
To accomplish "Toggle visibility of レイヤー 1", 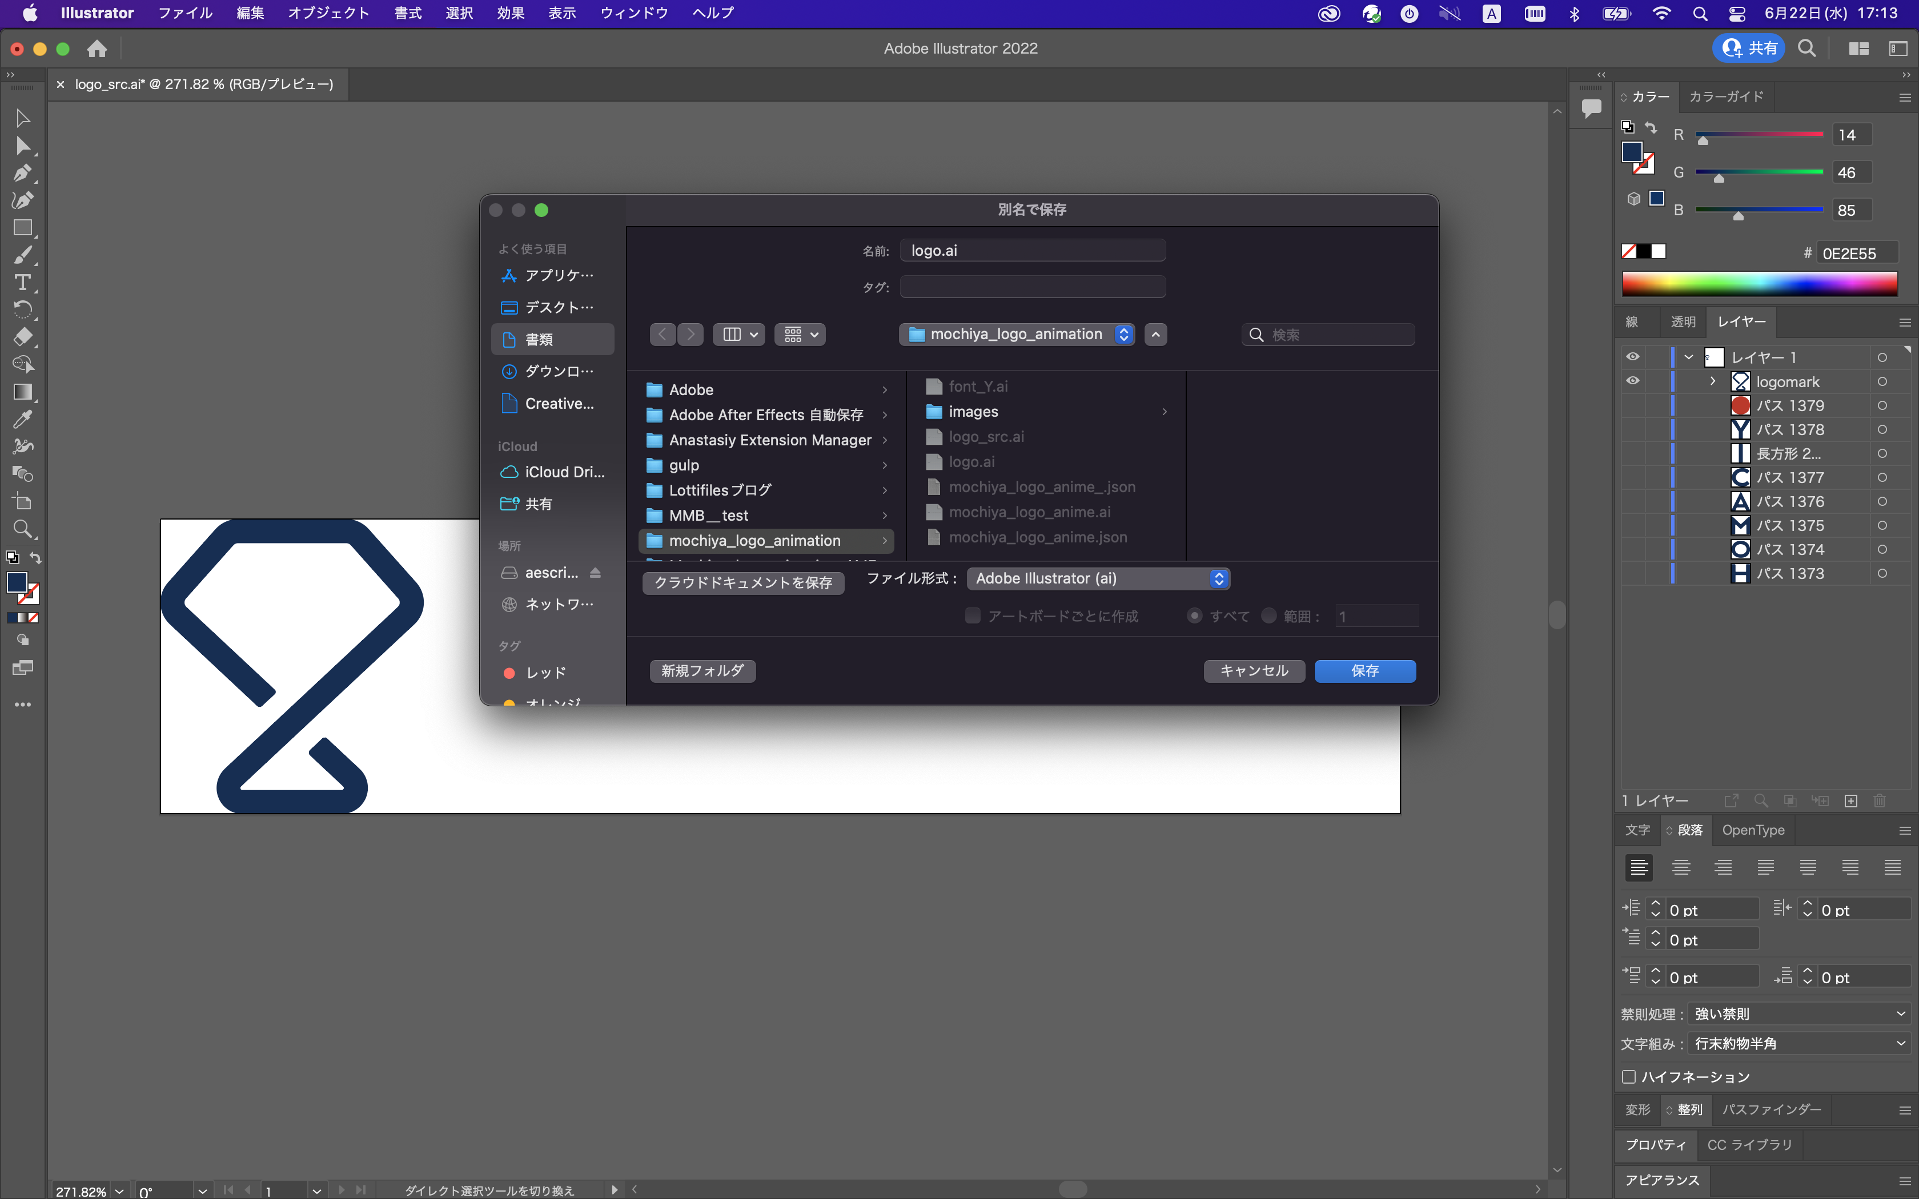I will [x=1633, y=357].
